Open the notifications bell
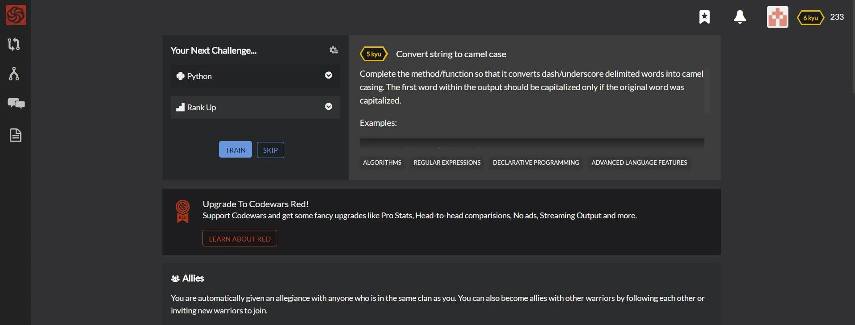This screenshot has height=325, width=855. pos(740,17)
